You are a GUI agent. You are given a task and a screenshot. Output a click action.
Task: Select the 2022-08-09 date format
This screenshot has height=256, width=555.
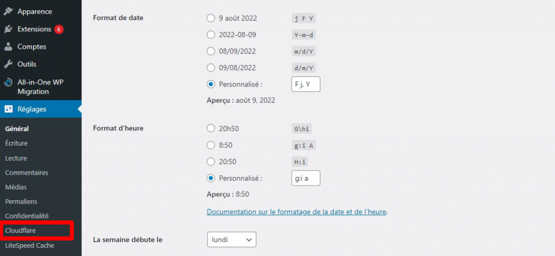point(211,35)
